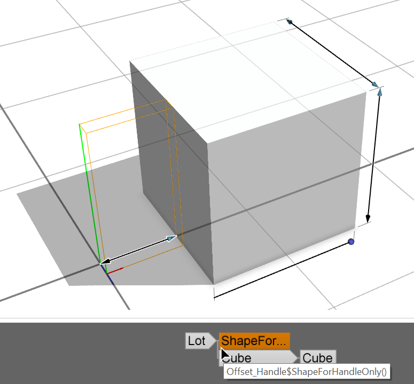Select the orange ShapeFor... node
414x384 pixels.
[x=254, y=341]
